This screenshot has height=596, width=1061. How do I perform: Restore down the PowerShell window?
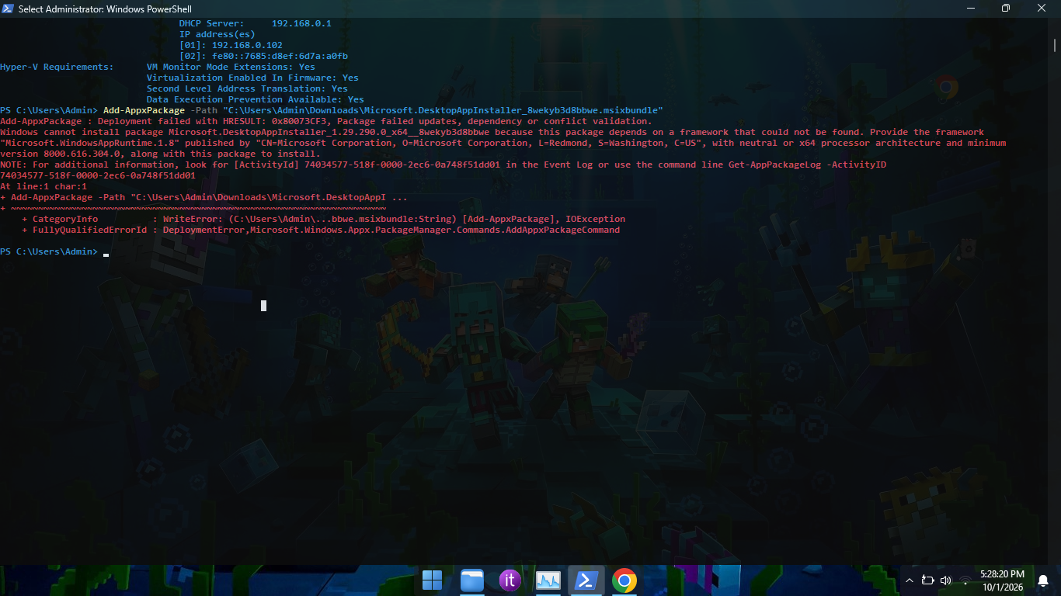[x=1006, y=9]
